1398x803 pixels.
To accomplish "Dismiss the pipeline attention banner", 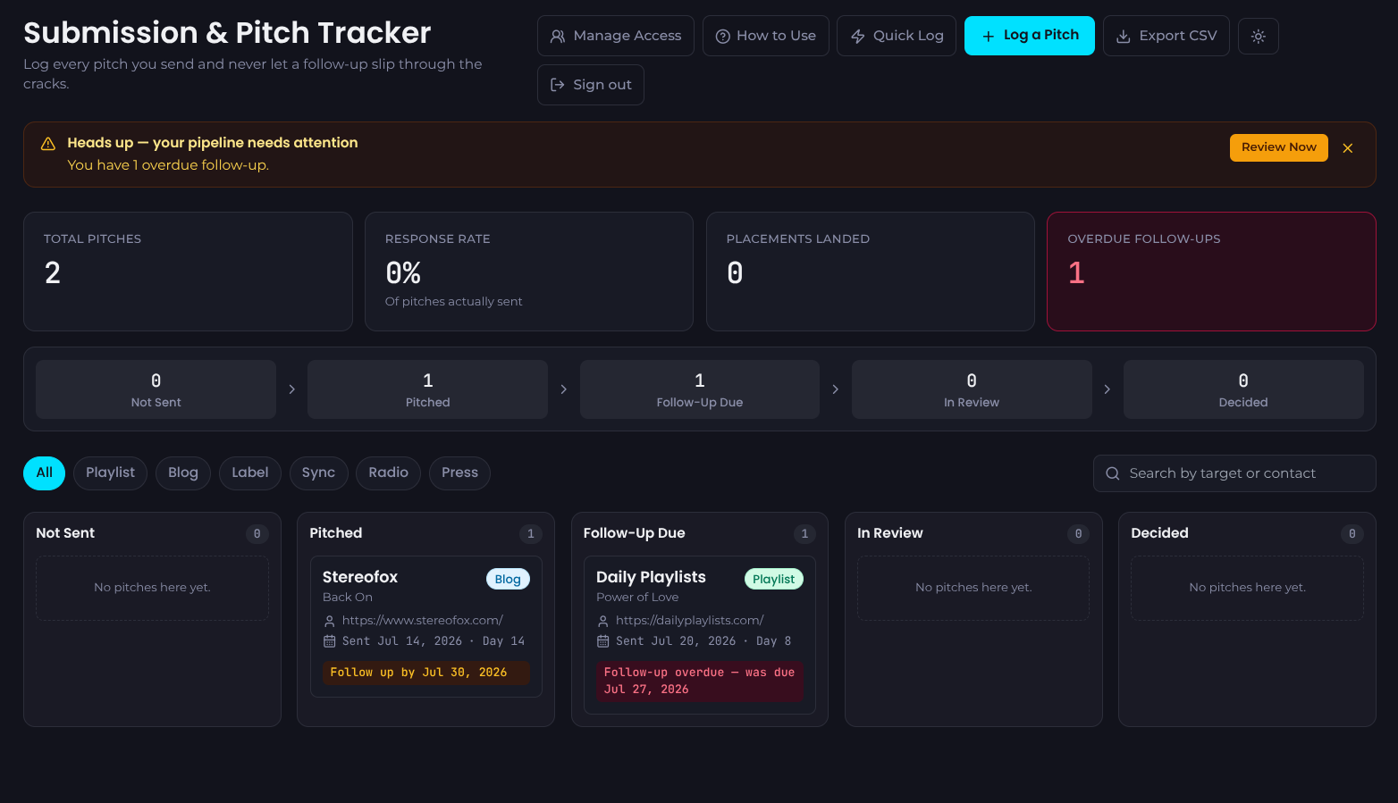I will pos(1347,148).
